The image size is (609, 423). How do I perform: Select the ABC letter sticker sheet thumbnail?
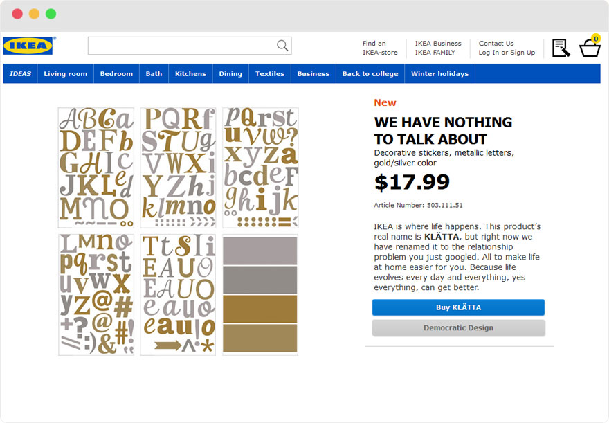tap(96, 168)
